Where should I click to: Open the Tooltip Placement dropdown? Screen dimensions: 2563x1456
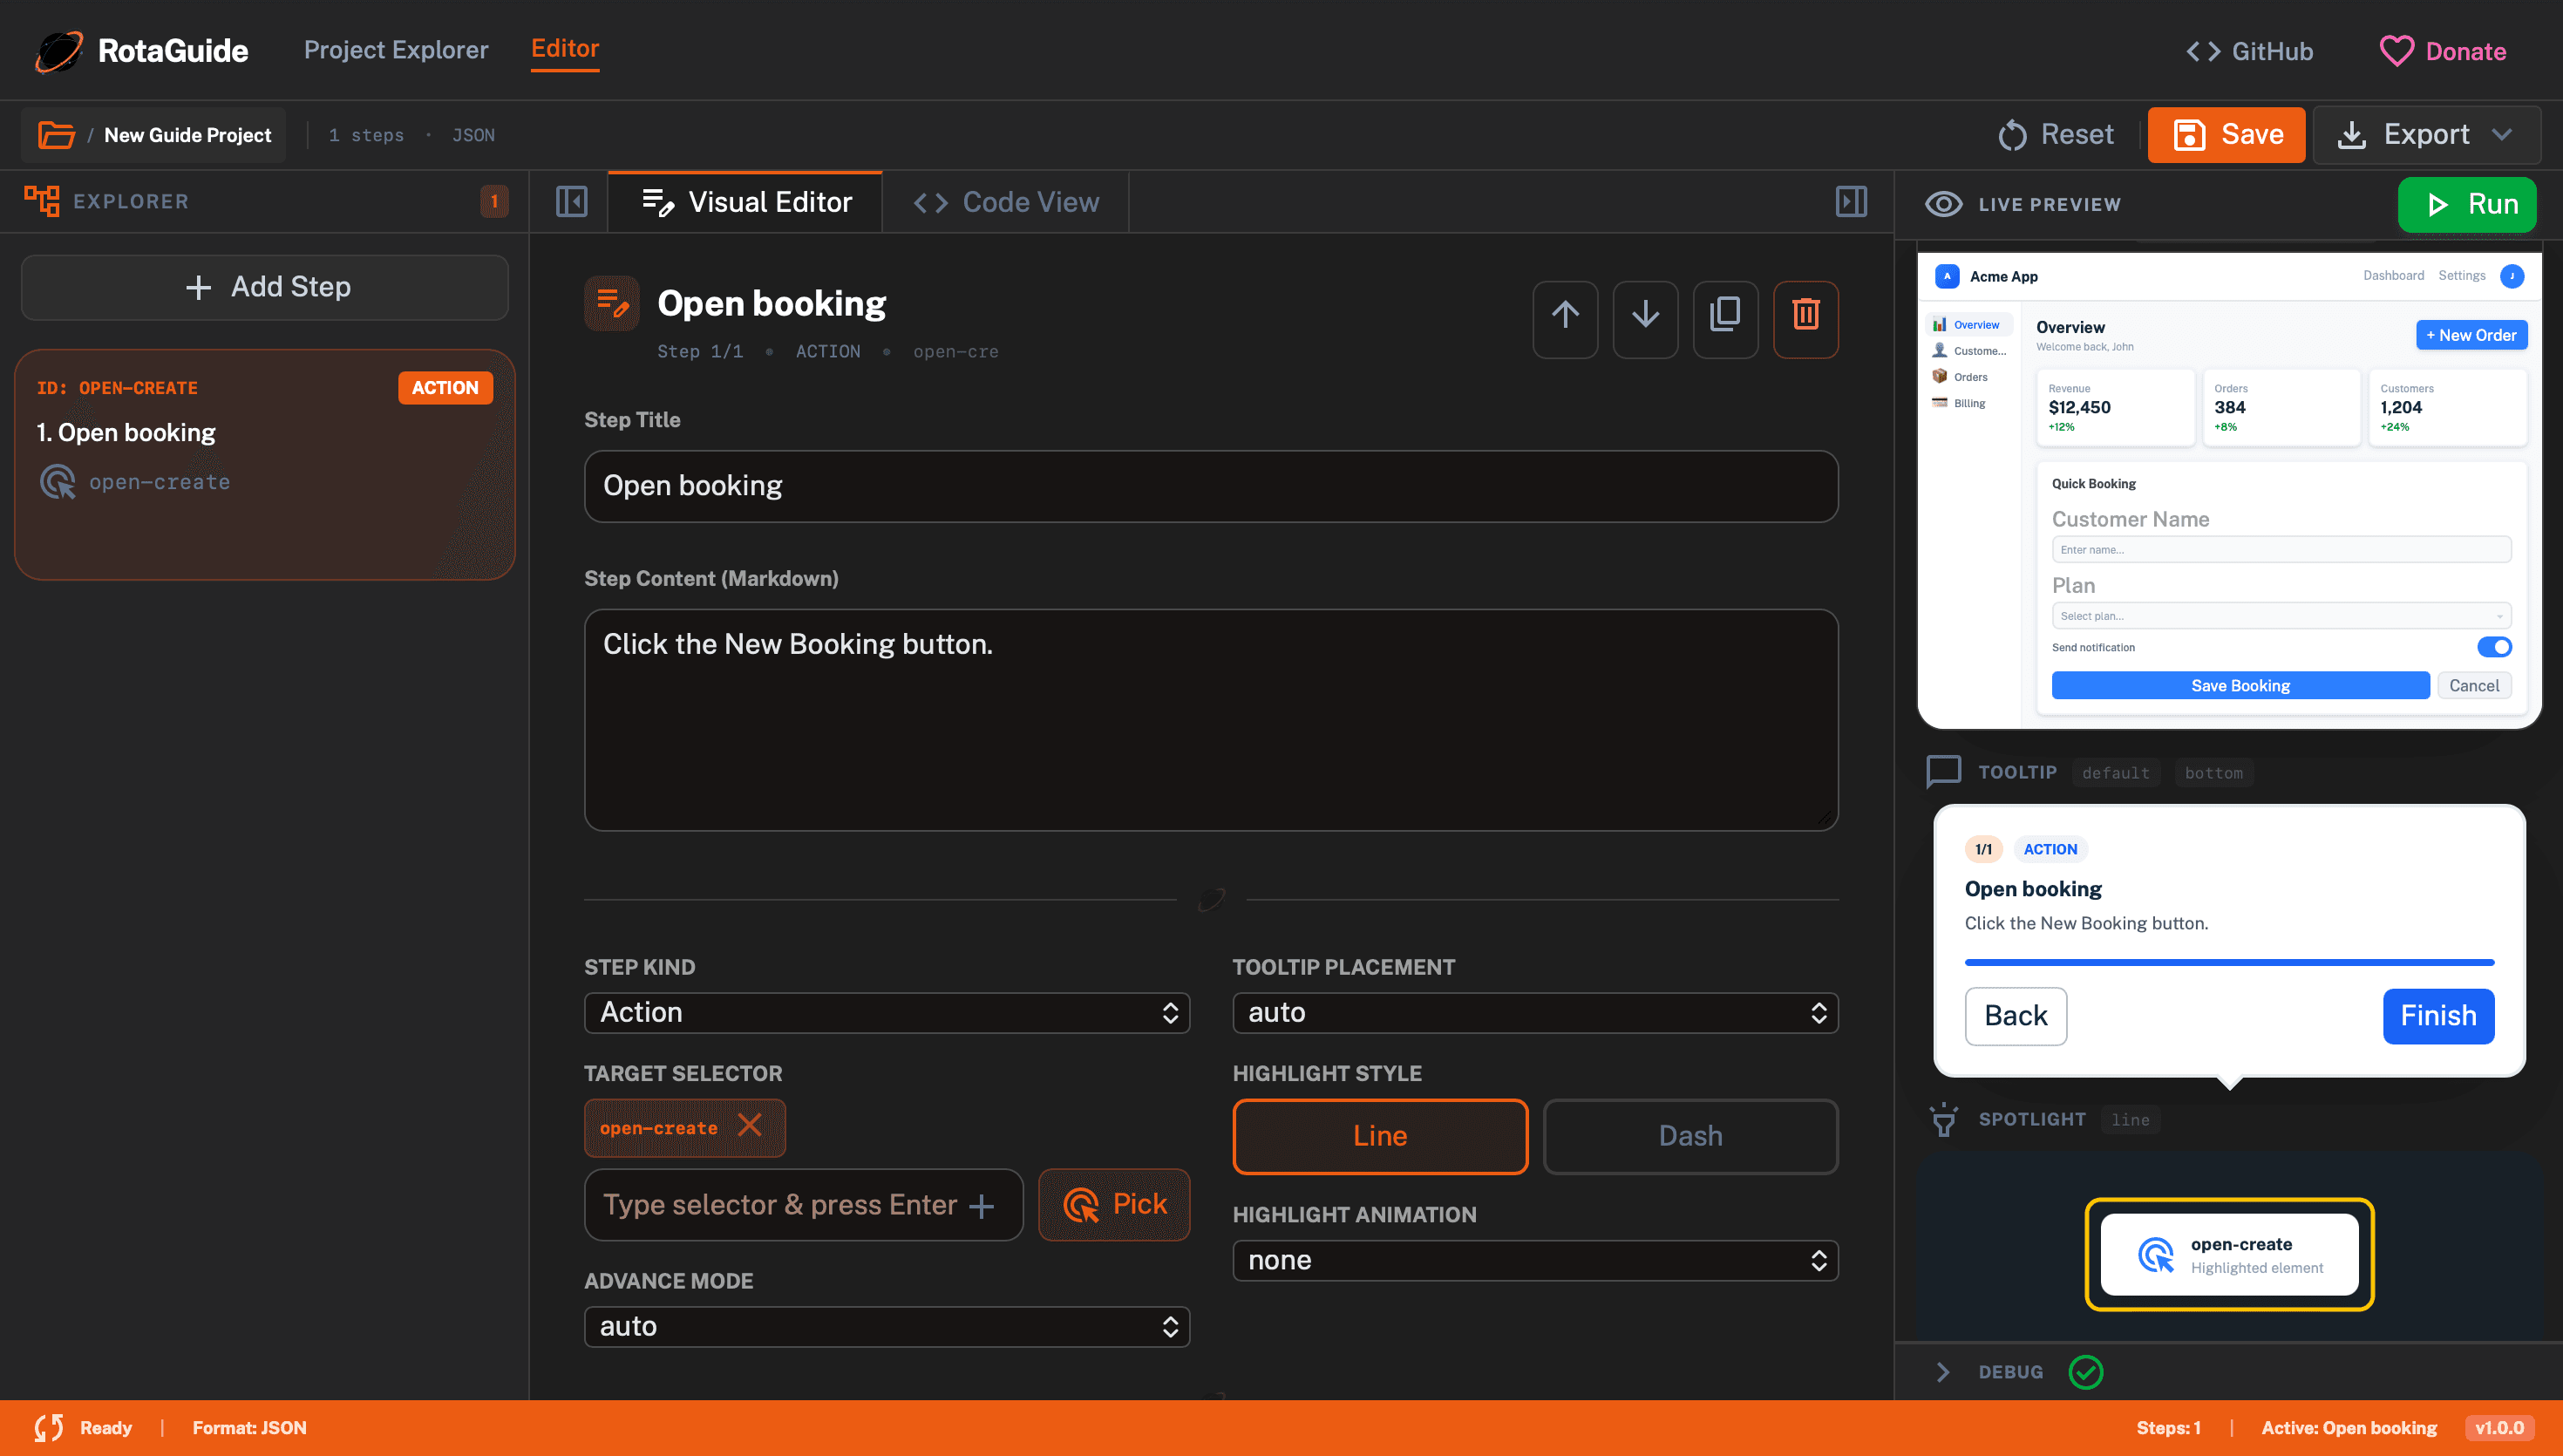[1534, 1012]
